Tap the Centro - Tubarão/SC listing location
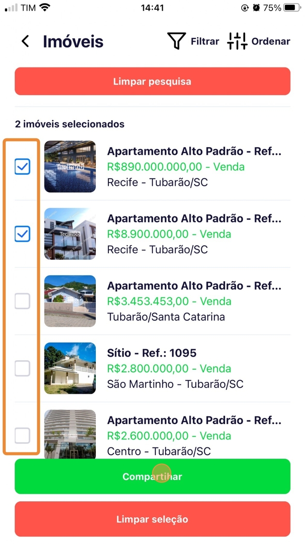This screenshot has height=544, width=305. click(x=159, y=451)
